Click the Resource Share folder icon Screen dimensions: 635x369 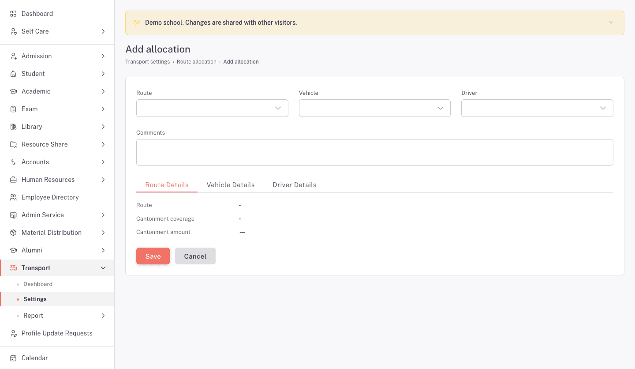click(13, 144)
